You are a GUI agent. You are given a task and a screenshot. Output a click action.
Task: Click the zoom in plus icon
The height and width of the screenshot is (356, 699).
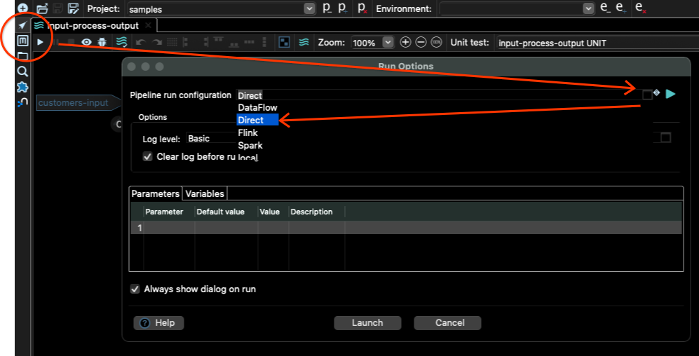pyautogui.click(x=405, y=43)
